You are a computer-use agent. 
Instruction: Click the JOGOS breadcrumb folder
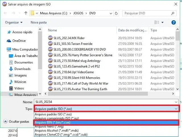78,13
